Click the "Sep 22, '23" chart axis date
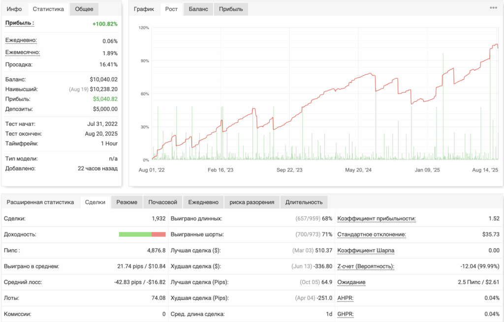 coord(289,170)
